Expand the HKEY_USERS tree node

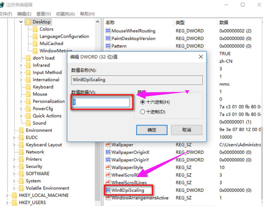click(x=8, y=203)
